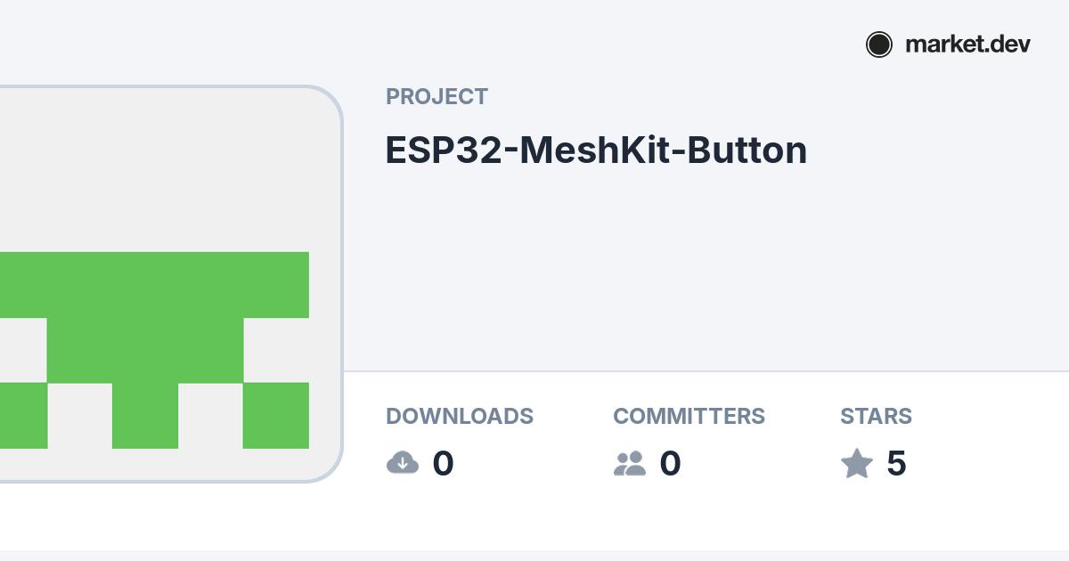Click the committers count of 0
This screenshot has width=1069, height=561.
click(670, 463)
